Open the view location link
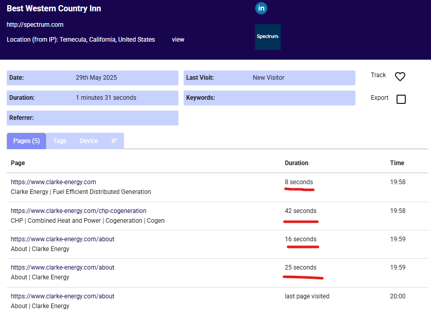 [178, 40]
